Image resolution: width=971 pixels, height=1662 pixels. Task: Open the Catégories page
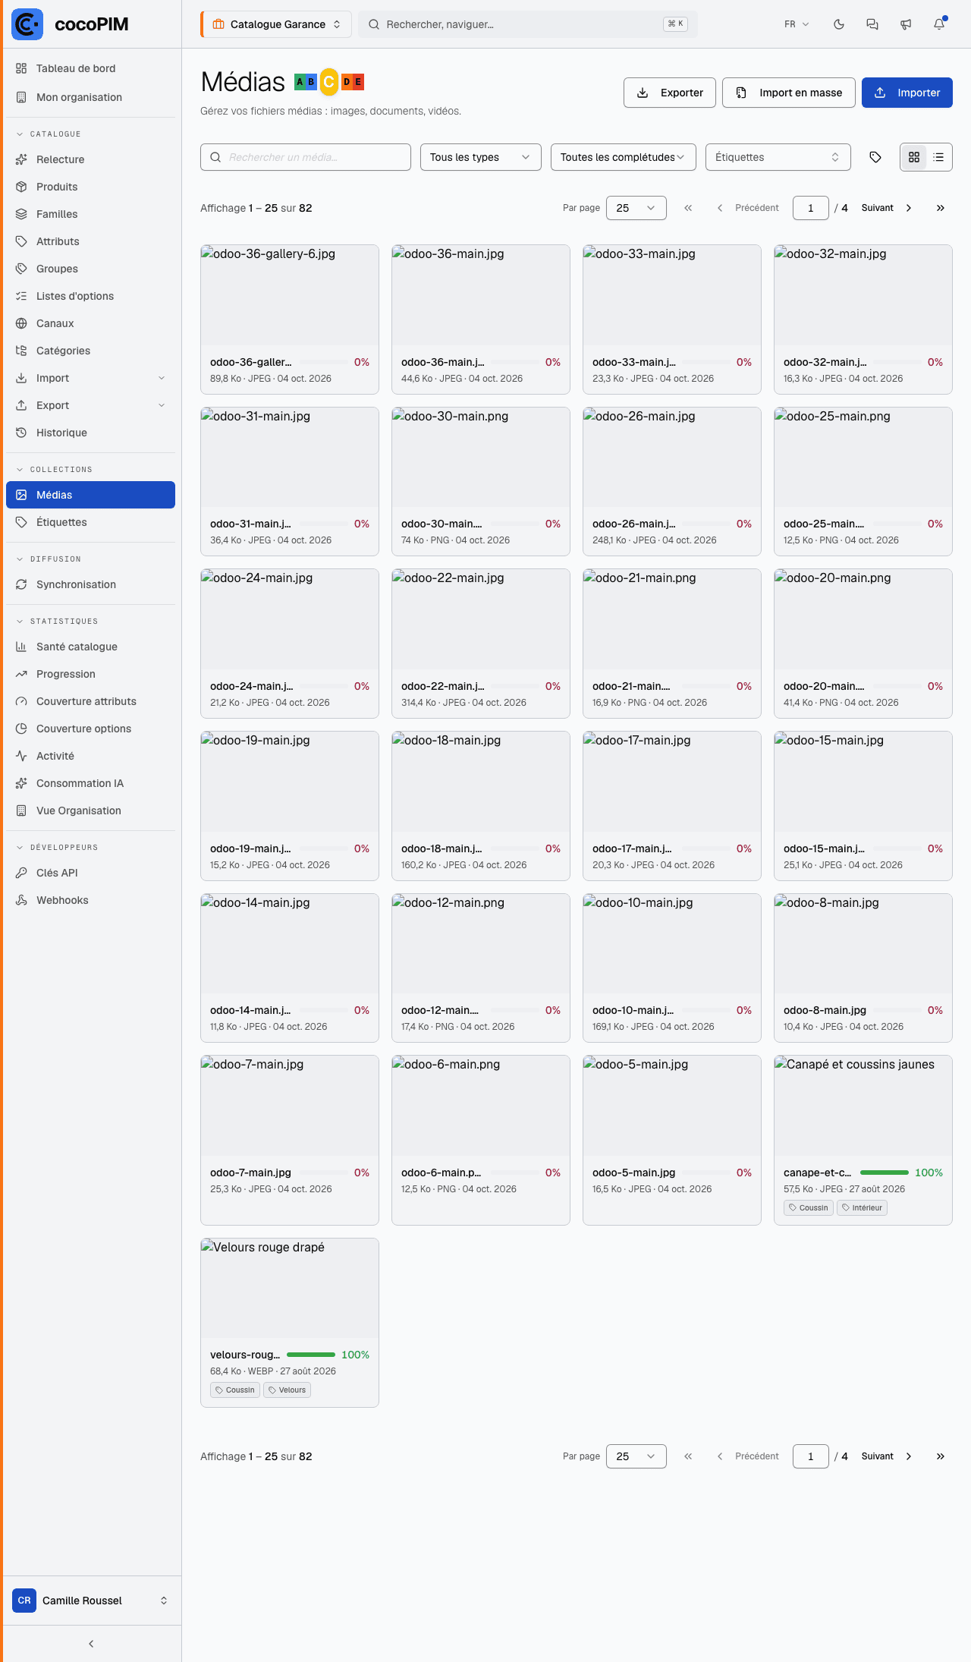(90, 351)
